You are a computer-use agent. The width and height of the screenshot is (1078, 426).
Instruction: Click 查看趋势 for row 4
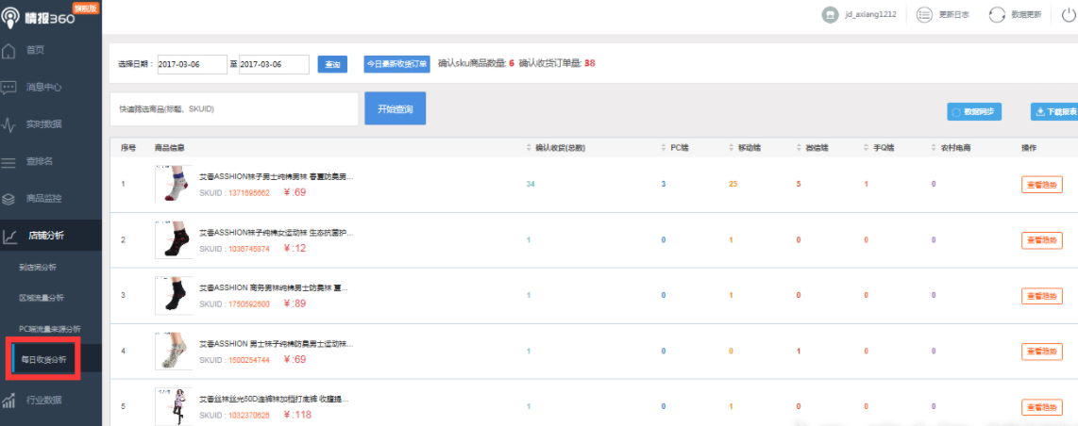(1041, 352)
